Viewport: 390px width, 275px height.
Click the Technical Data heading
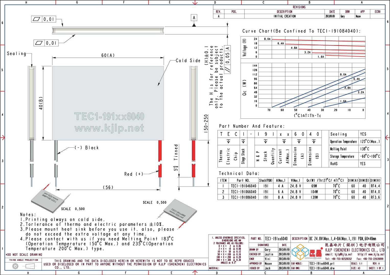[x=239, y=173]
